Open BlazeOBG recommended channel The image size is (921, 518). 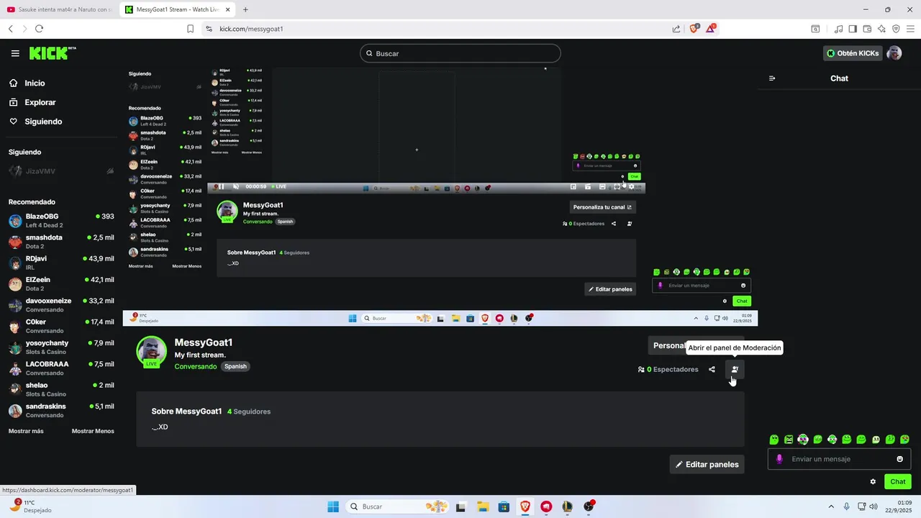[61, 220]
